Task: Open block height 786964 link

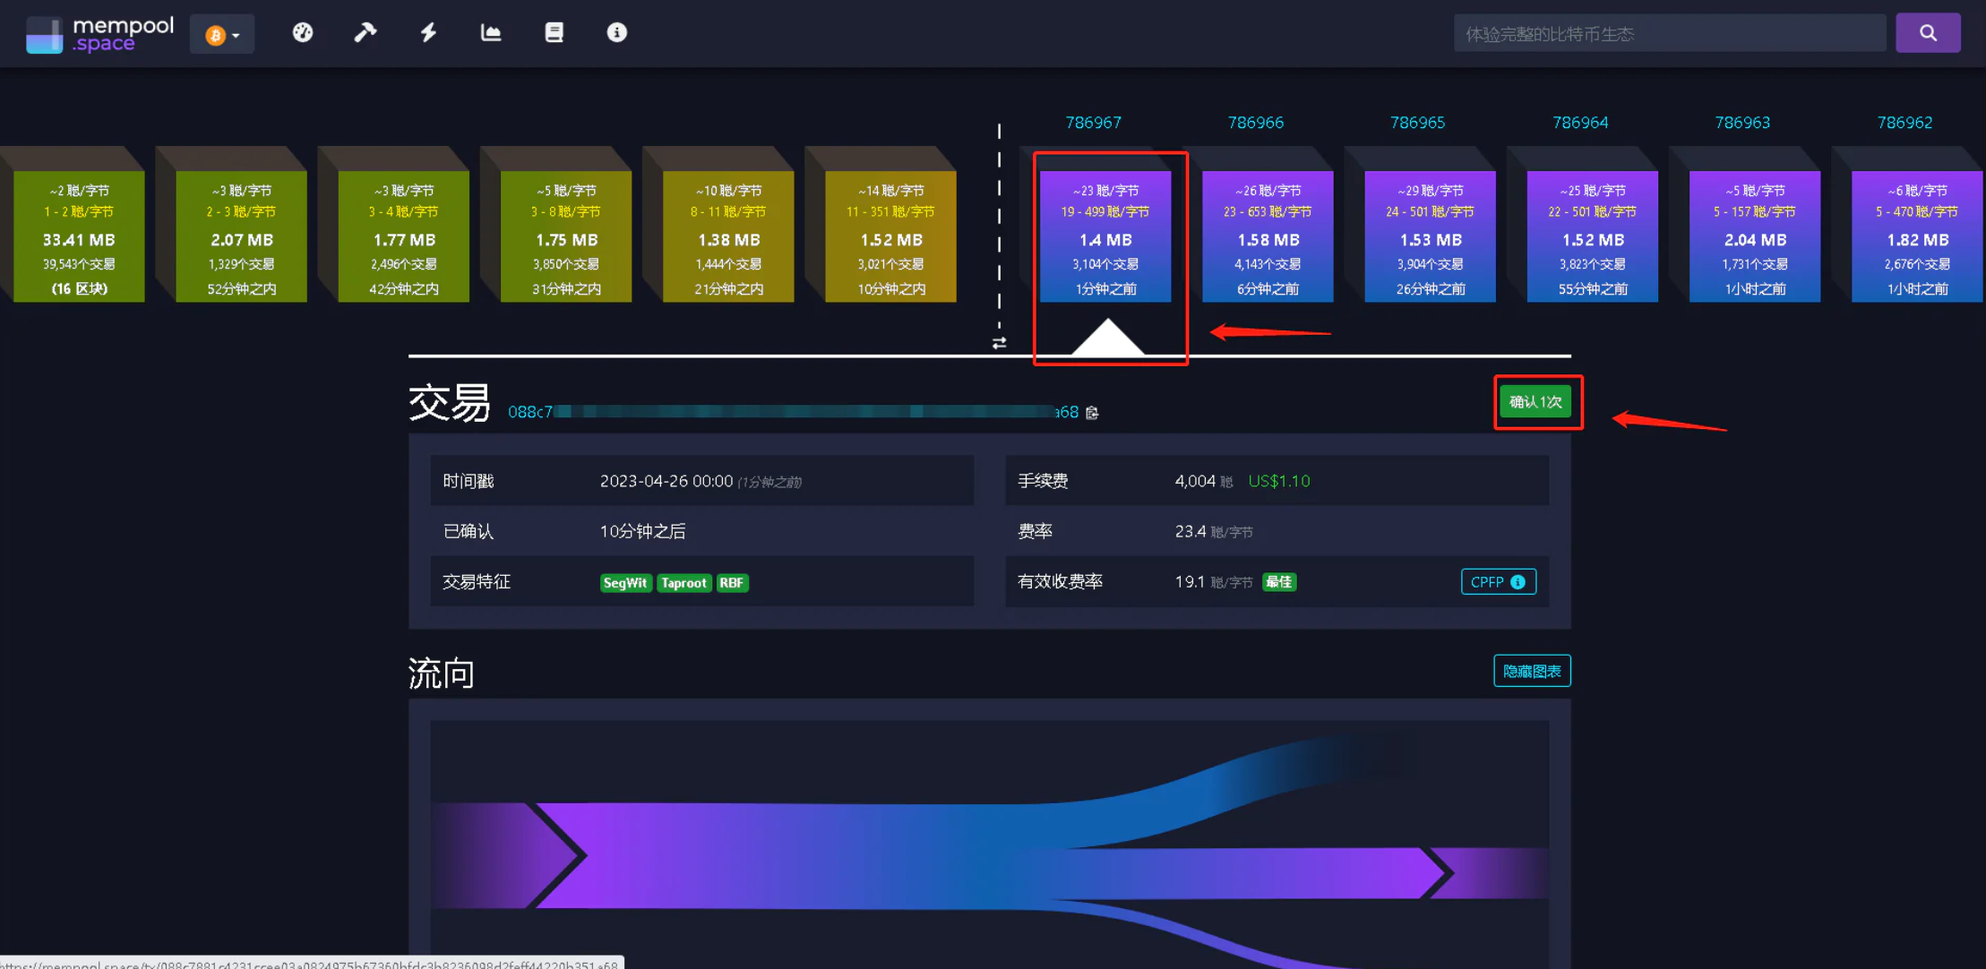Action: pyautogui.click(x=1580, y=123)
